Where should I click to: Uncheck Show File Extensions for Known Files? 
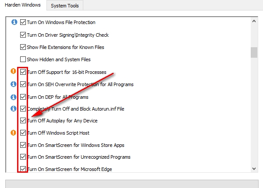pyautogui.click(x=23, y=47)
